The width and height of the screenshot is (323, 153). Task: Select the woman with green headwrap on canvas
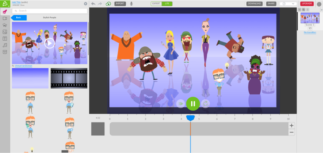click(254, 74)
